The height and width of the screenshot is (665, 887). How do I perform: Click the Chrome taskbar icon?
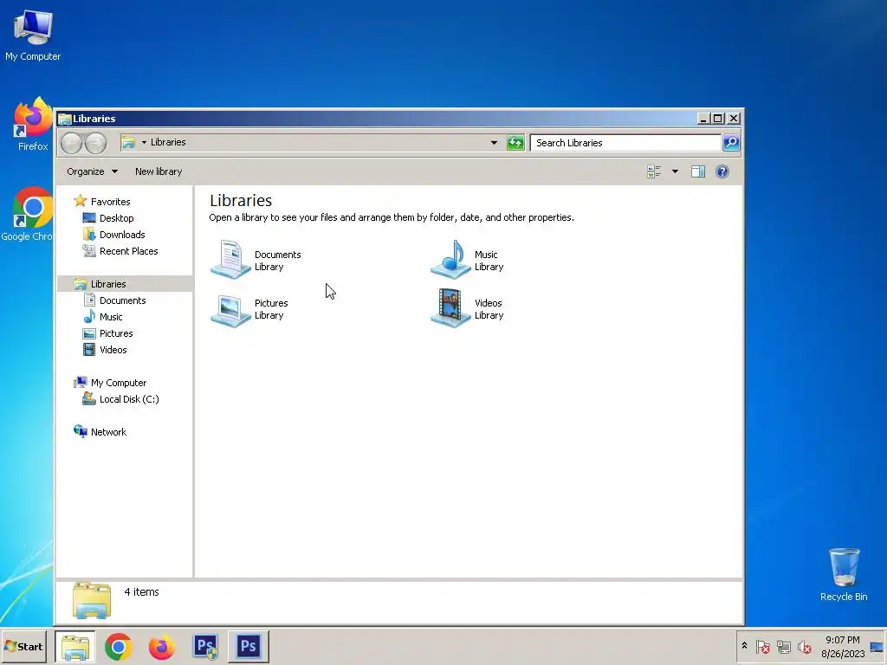pos(118,646)
